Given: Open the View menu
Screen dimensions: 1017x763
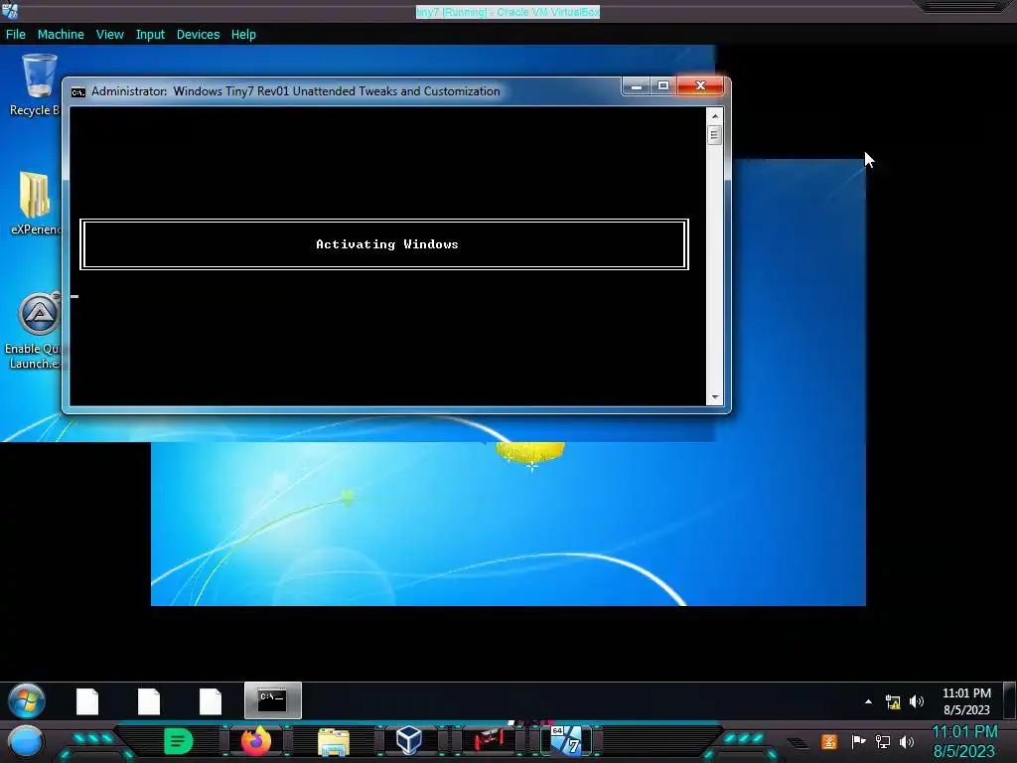Looking at the screenshot, I should (109, 35).
